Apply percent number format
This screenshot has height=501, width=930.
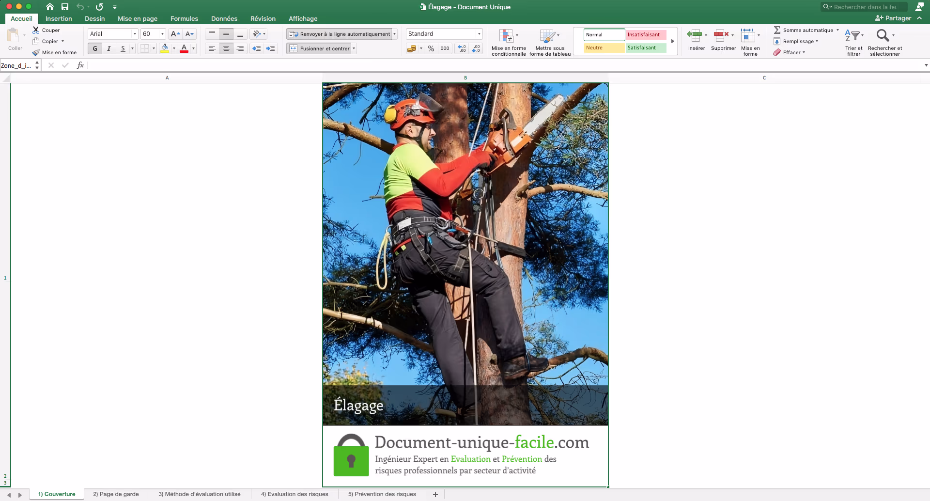[x=431, y=48]
